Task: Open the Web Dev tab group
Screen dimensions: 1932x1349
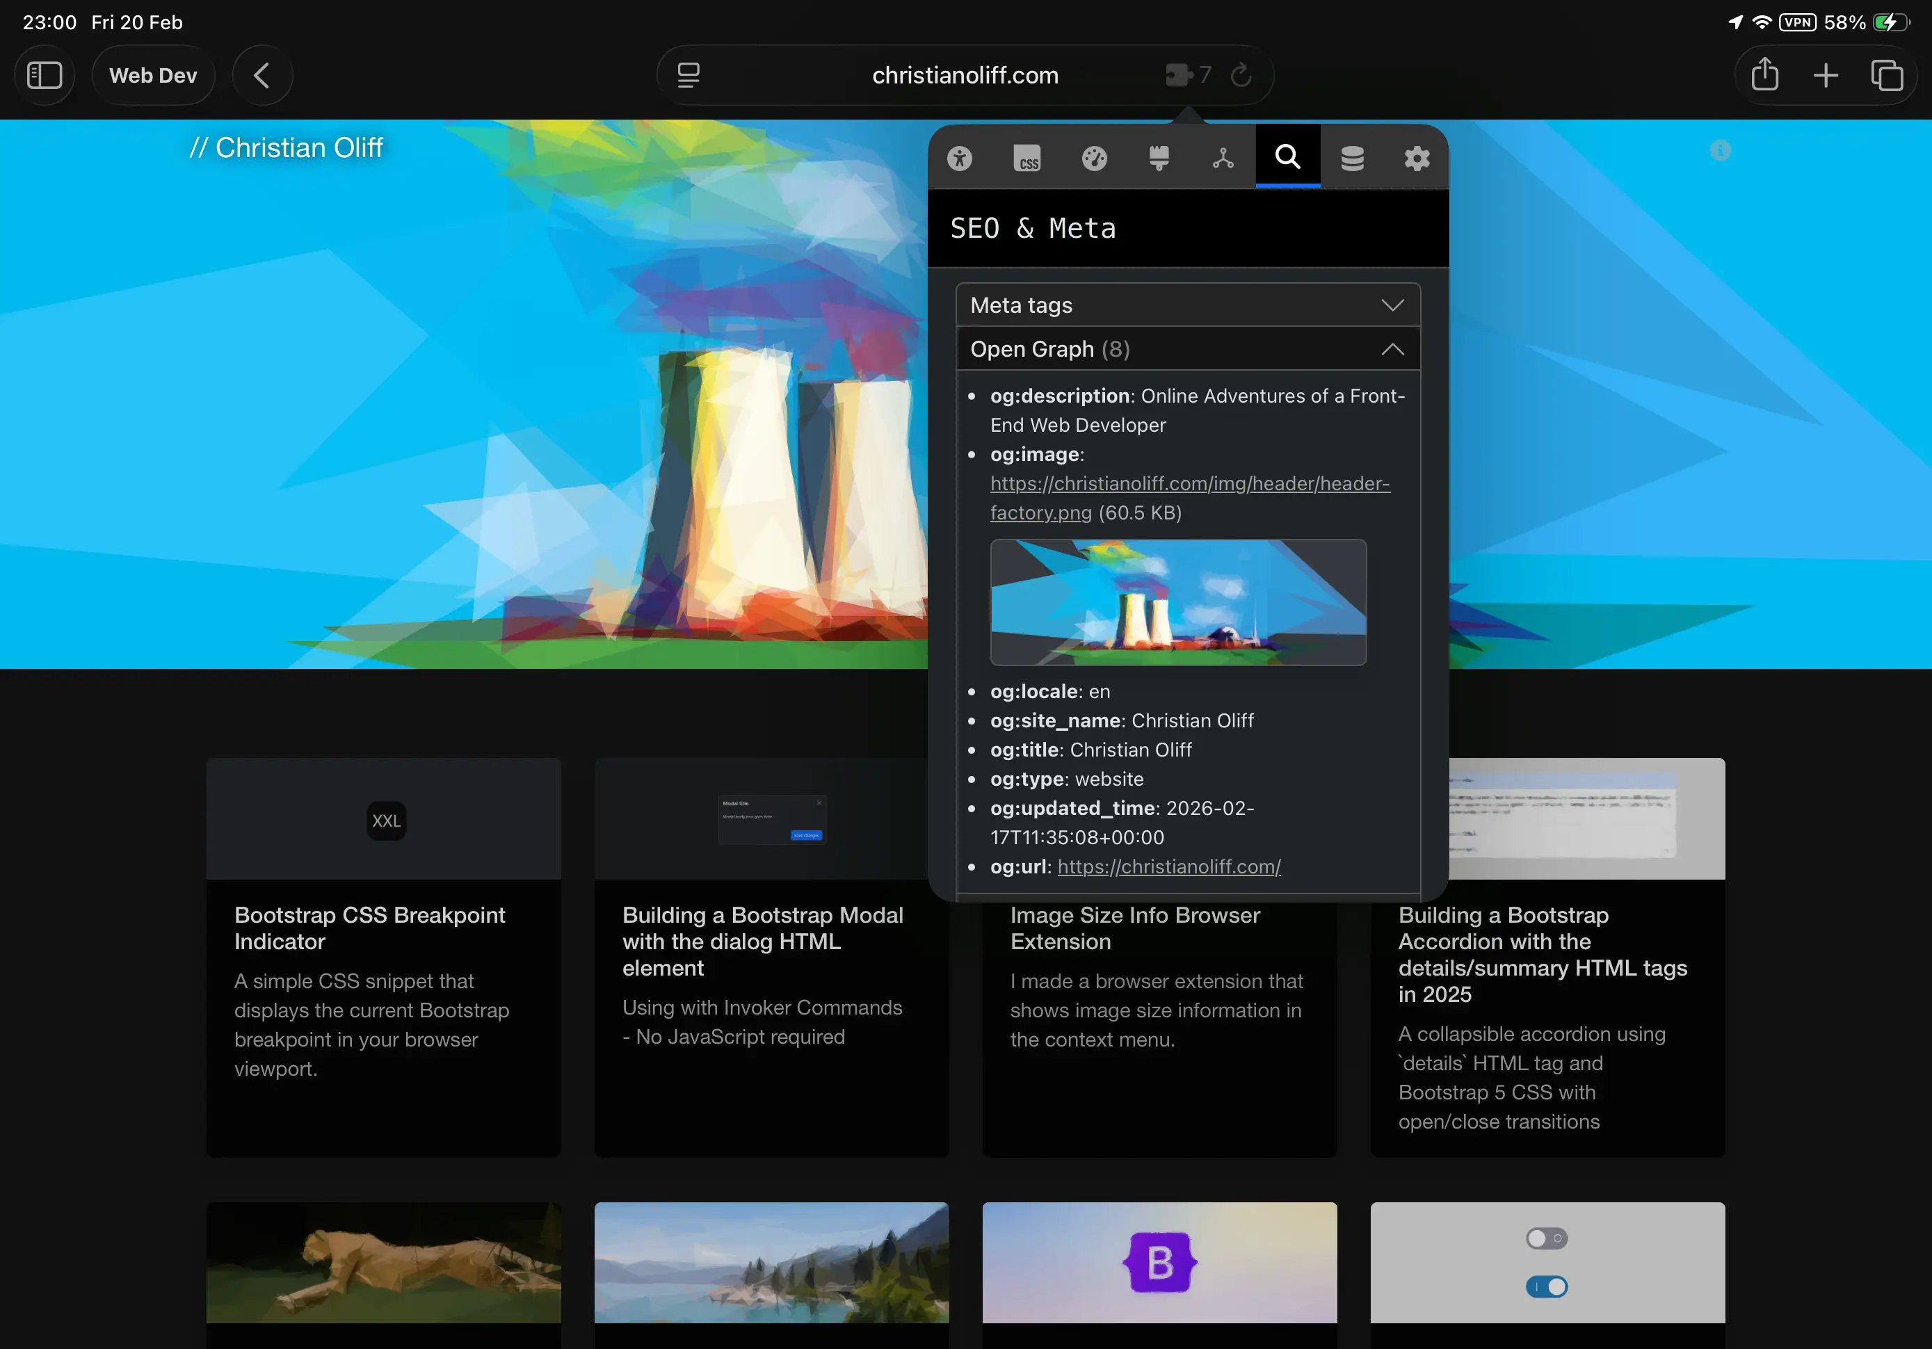Action: point(153,75)
